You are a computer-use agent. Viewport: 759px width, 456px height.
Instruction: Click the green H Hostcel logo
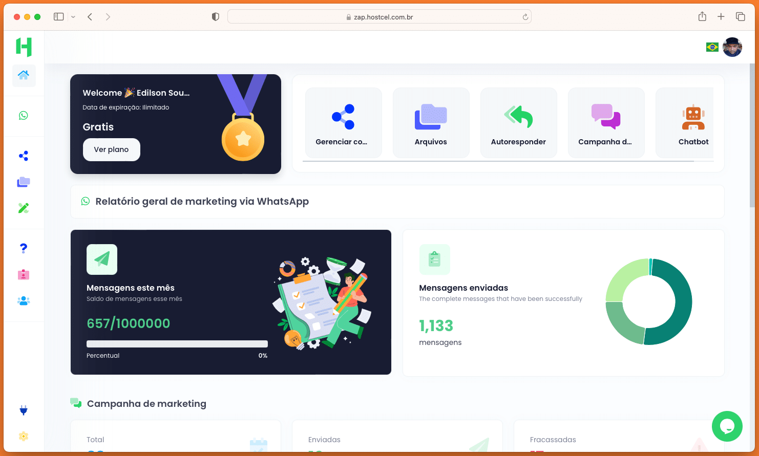coord(24,47)
